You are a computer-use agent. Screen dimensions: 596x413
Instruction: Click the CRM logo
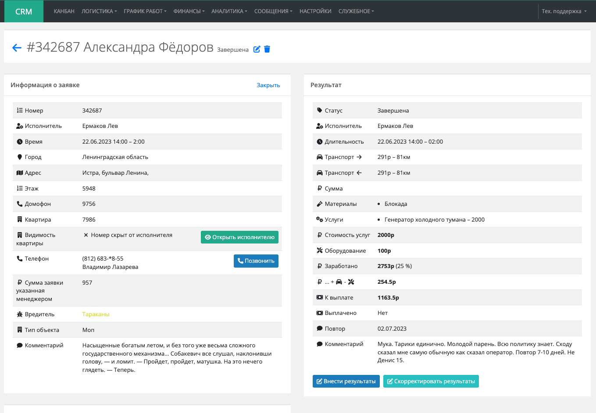pos(24,11)
